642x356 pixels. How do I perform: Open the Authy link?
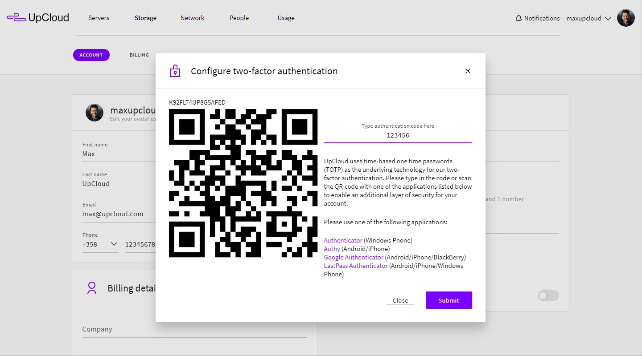pos(332,249)
